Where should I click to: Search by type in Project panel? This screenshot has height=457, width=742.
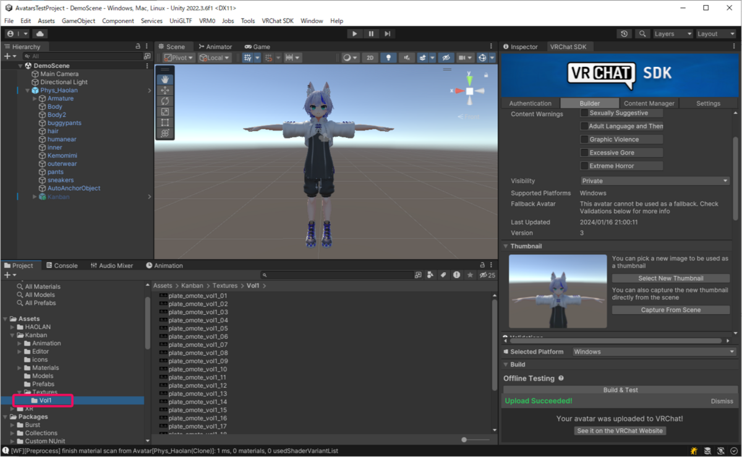[431, 275]
